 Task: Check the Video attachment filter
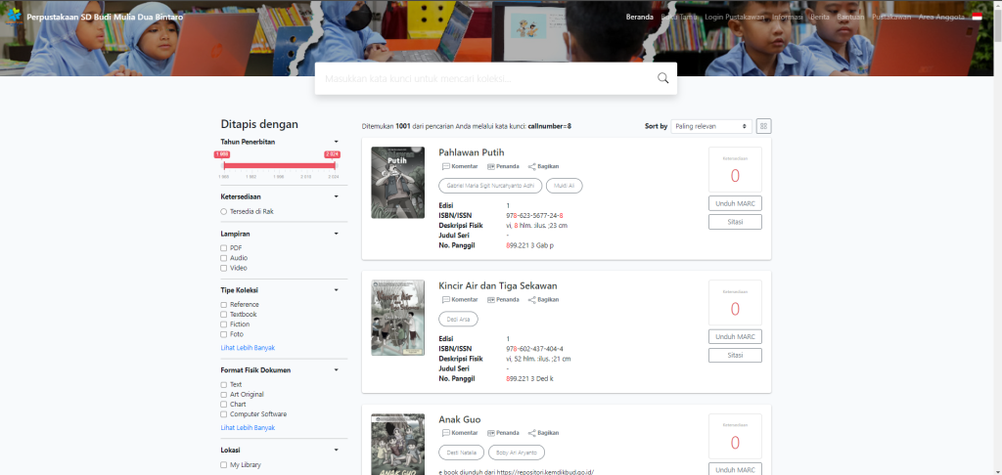pyautogui.click(x=224, y=268)
